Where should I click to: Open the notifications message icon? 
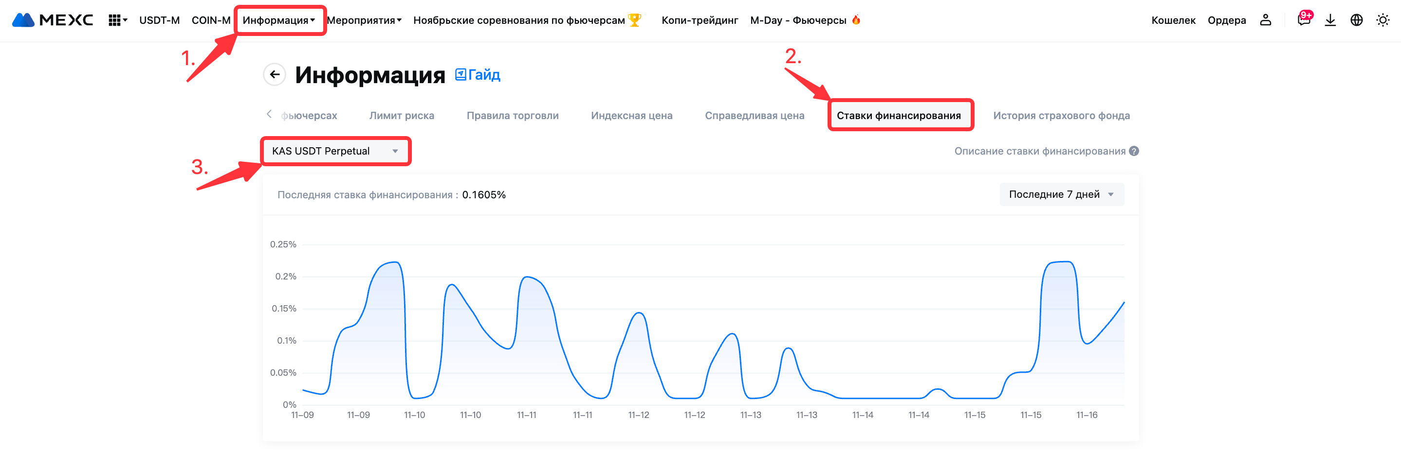1304,20
